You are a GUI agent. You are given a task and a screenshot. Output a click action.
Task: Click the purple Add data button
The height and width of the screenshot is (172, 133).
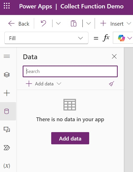point(70,138)
